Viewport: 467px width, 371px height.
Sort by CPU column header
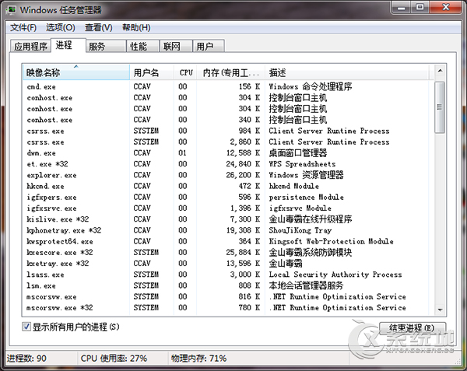(185, 72)
